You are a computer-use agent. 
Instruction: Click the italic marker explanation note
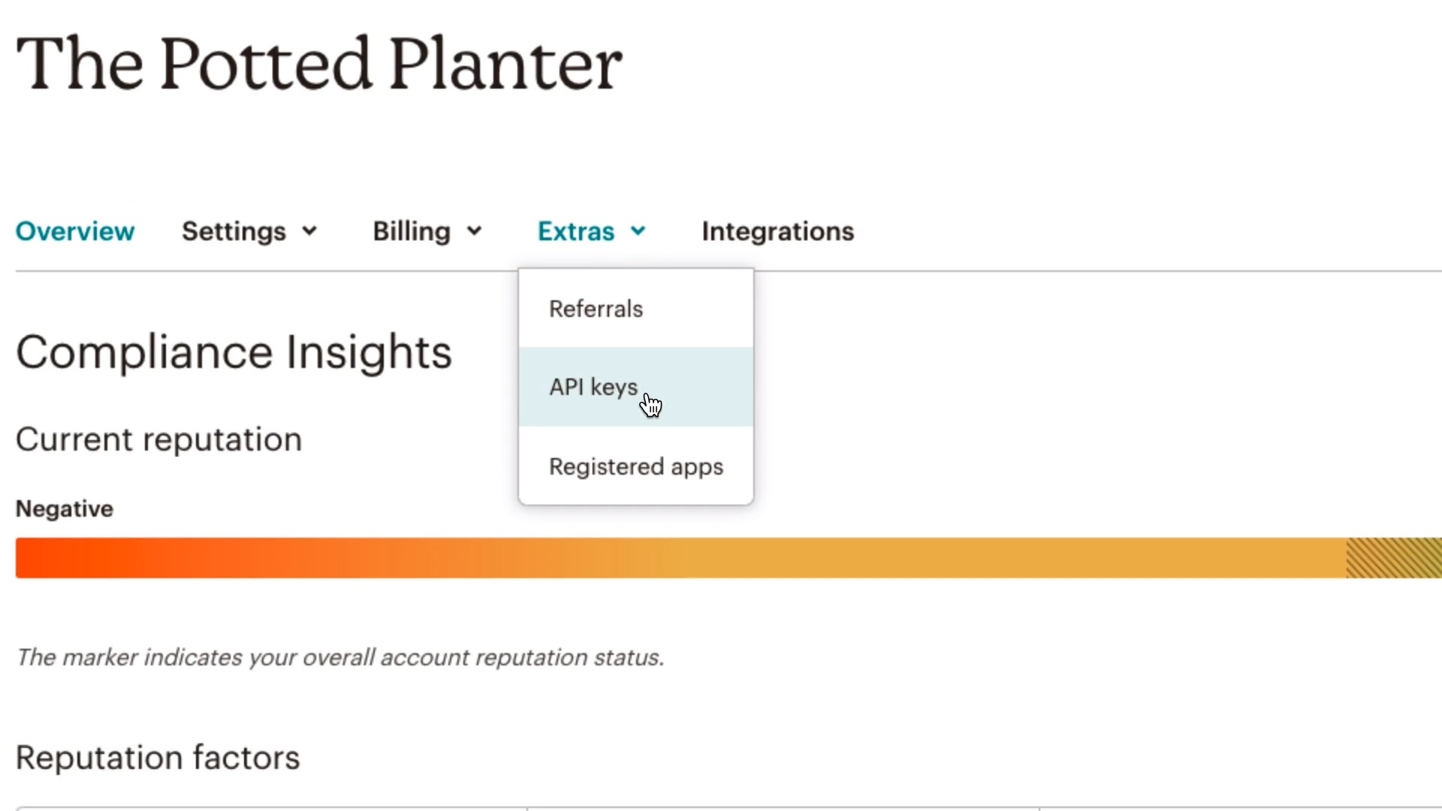click(340, 658)
